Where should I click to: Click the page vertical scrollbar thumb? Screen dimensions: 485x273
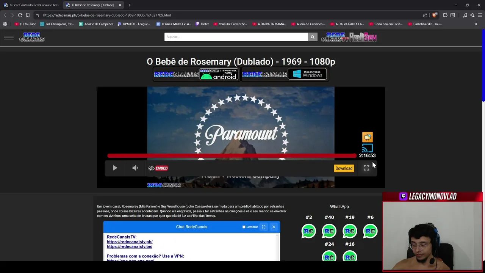point(483,65)
